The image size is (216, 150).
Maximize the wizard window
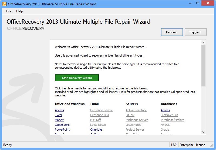click(198, 3)
